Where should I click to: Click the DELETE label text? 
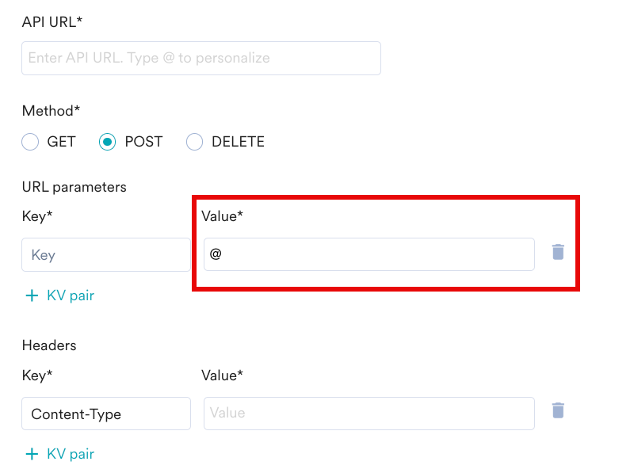pos(239,142)
